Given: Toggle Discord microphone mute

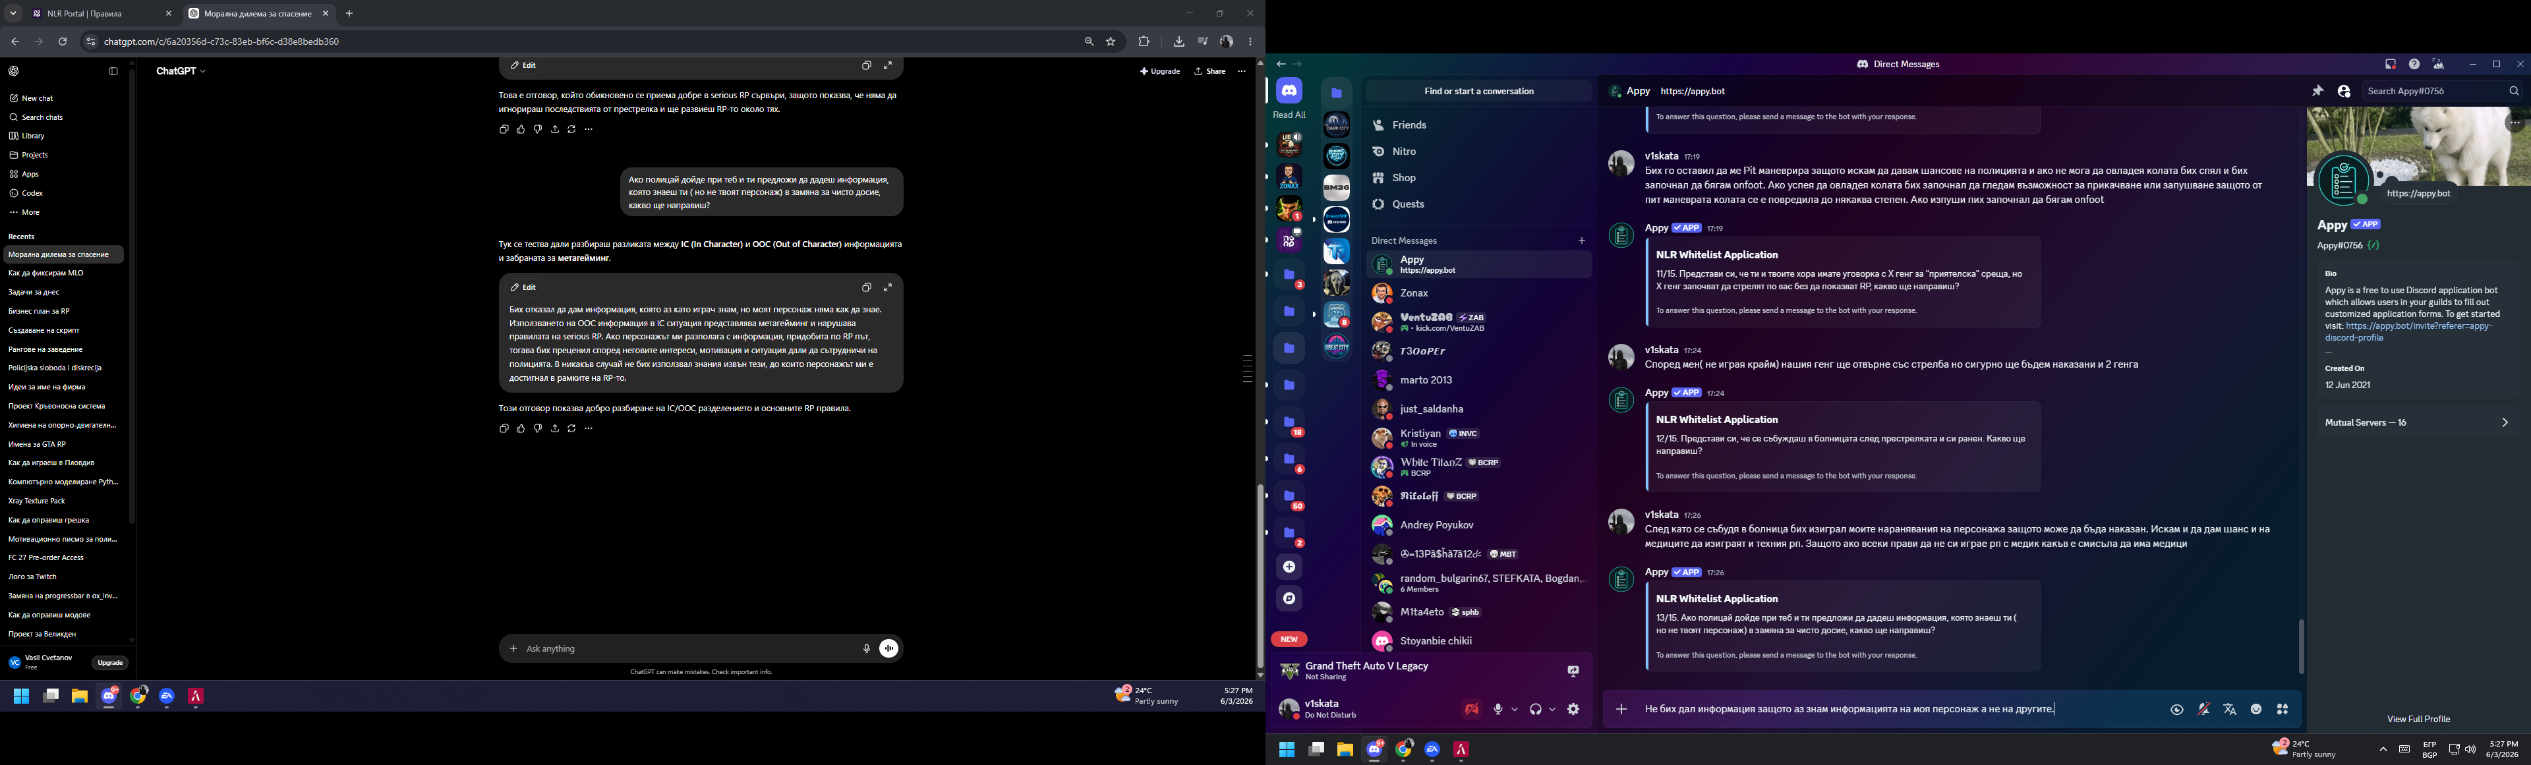Looking at the screenshot, I should (x=1498, y=709).
